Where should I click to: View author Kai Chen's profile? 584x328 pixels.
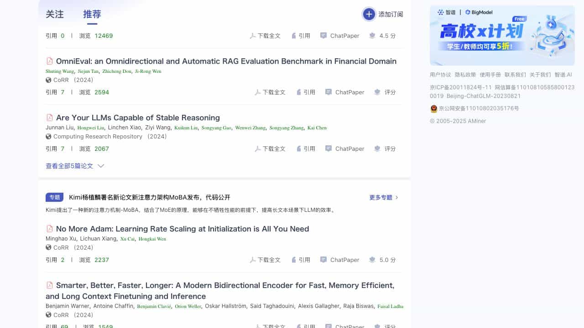coord(317,128)
